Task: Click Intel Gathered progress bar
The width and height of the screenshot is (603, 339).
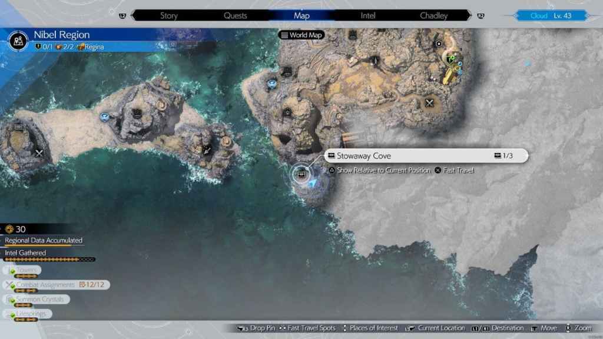Action: pyautogui.click(x=49, y=260)
